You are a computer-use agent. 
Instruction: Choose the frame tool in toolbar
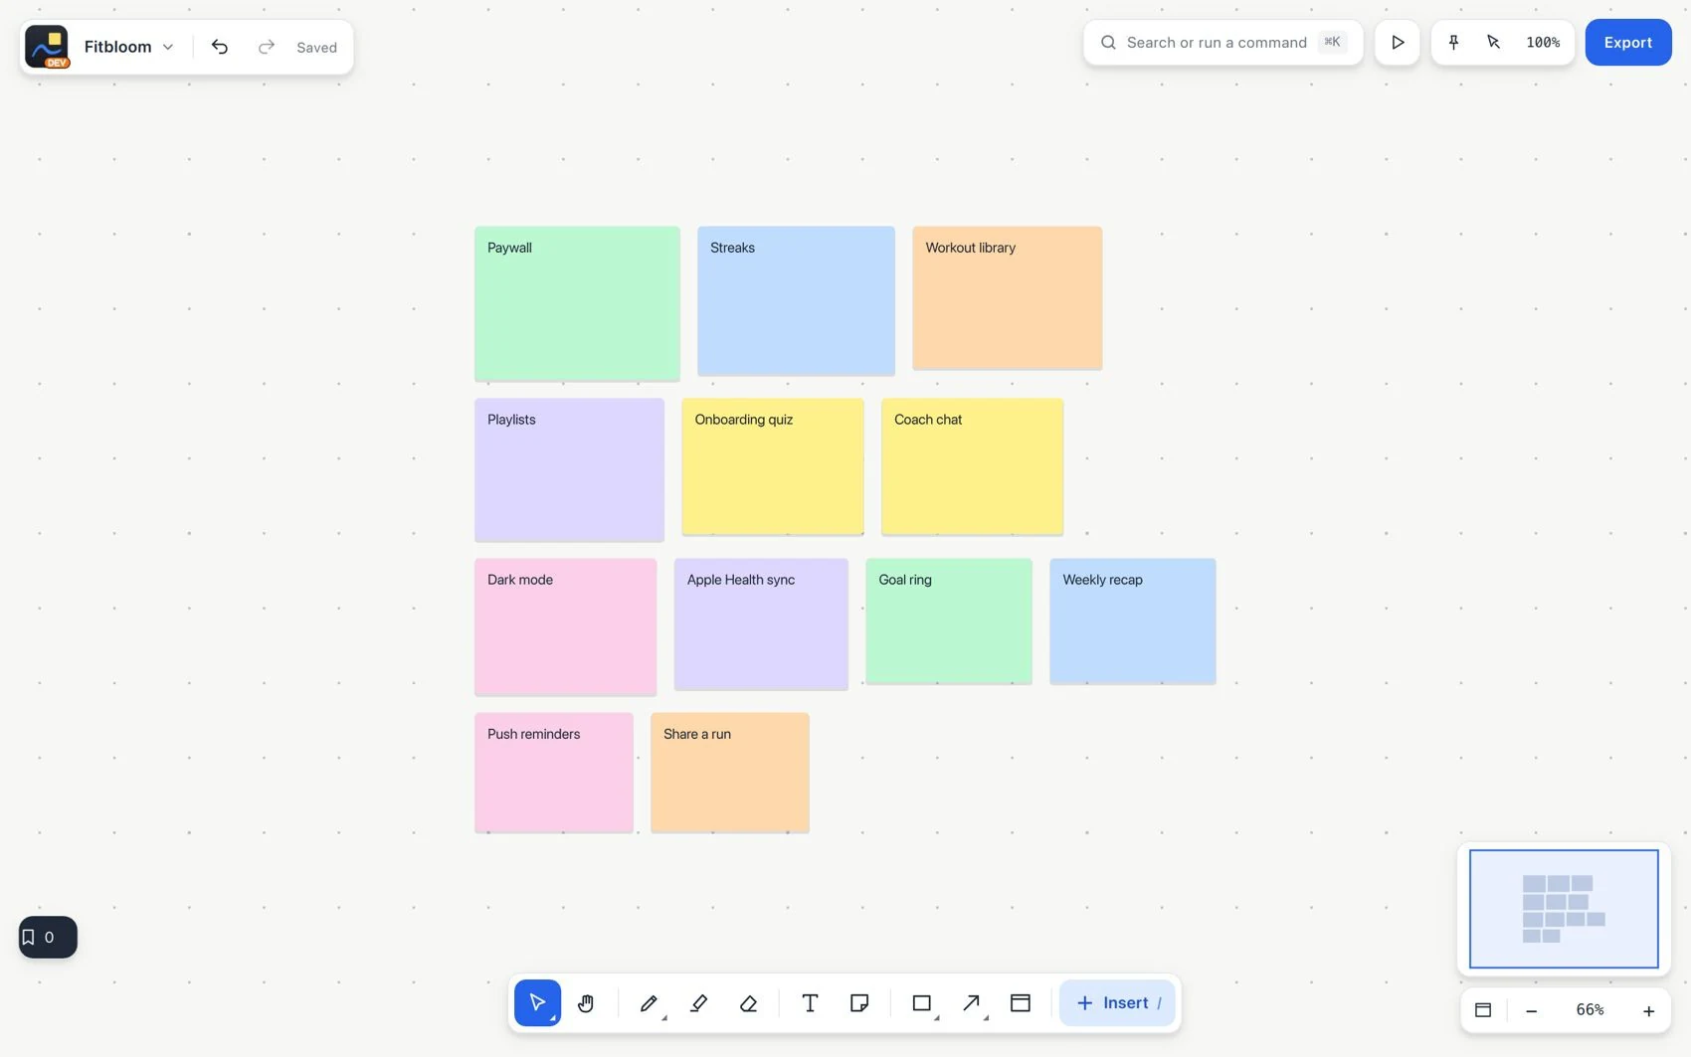(1021, 1002)
